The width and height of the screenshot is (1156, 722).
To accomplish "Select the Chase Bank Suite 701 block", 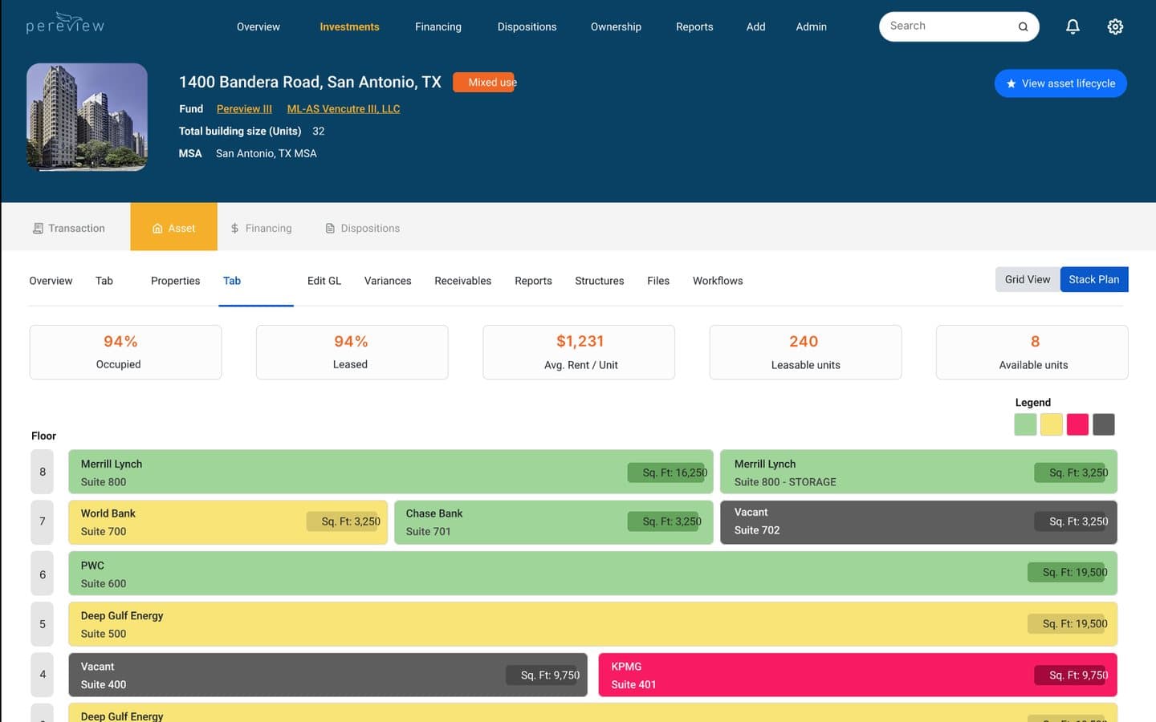I will pos(553,522).
